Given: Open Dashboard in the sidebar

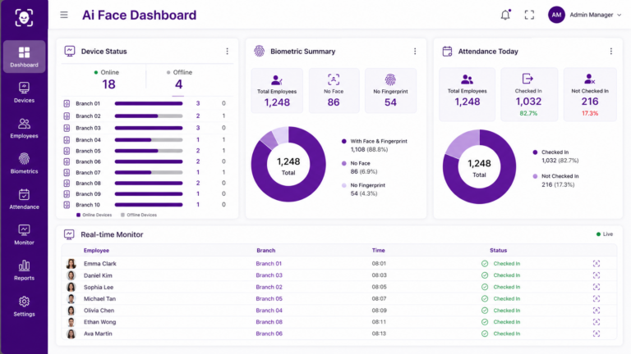Looking at the screenshot, I should (x=24, y=57).
